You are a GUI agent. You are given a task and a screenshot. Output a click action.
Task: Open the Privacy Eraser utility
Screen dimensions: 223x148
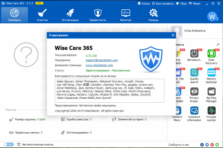[194, 95]
